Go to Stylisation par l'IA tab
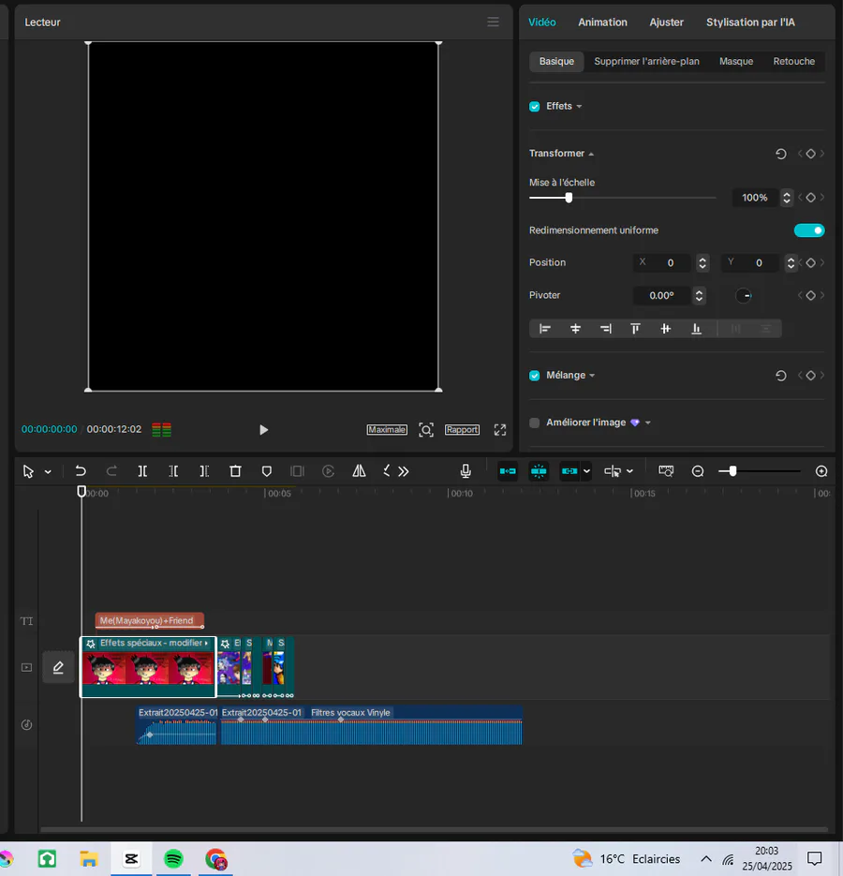843x876 pixels. click(x=750, y=22)
